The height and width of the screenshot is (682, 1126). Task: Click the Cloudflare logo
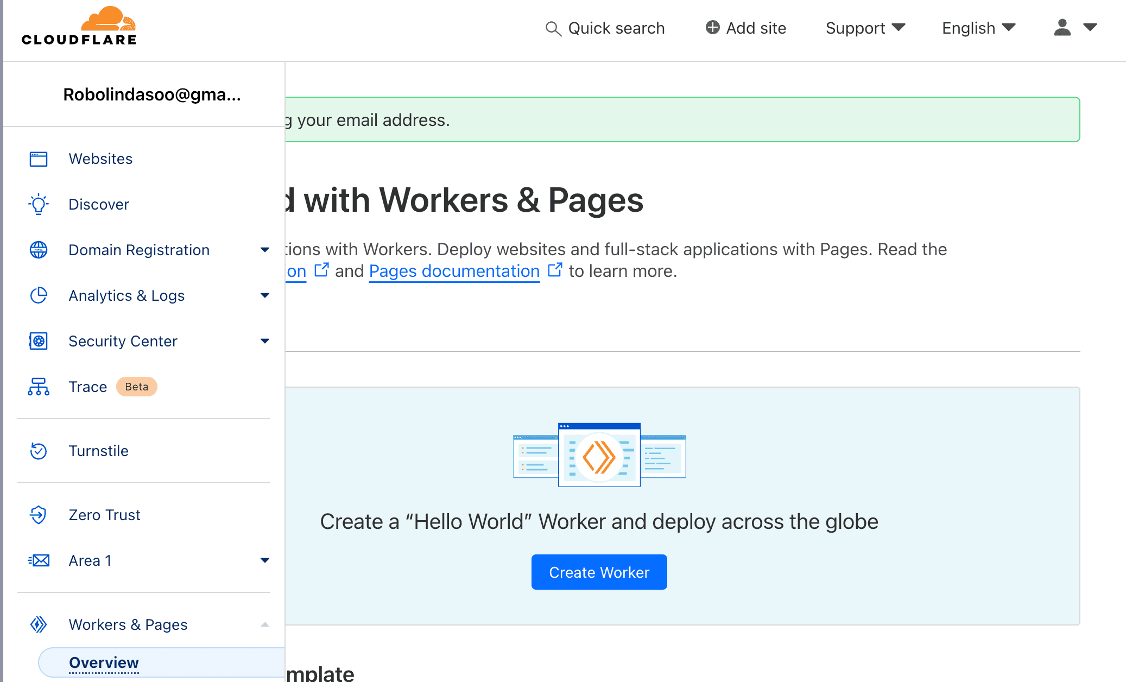(79, 26)
